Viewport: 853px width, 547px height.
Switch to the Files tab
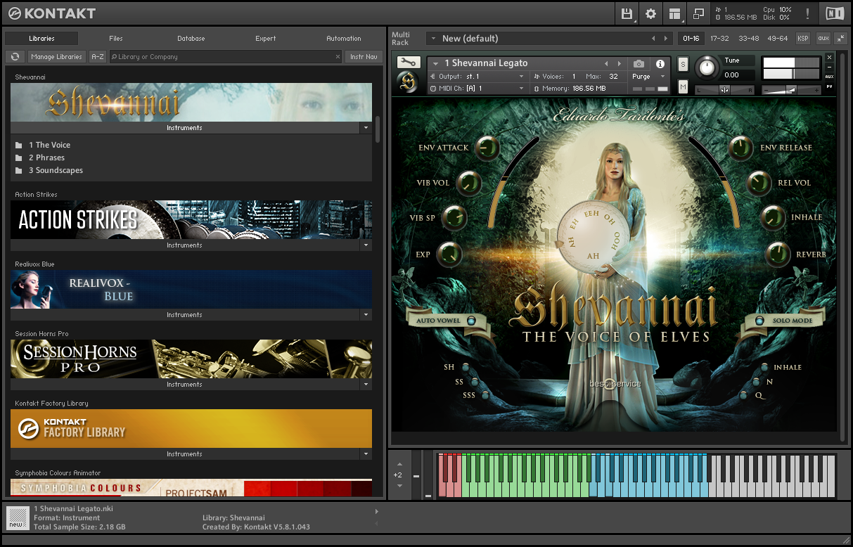point(116,39)
